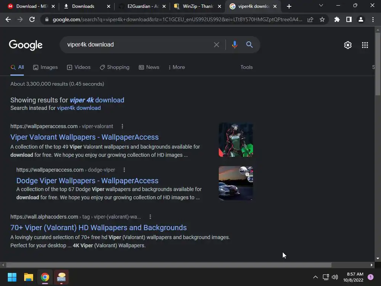
Task: Open tab search chevron
Action: click(321, 5)
